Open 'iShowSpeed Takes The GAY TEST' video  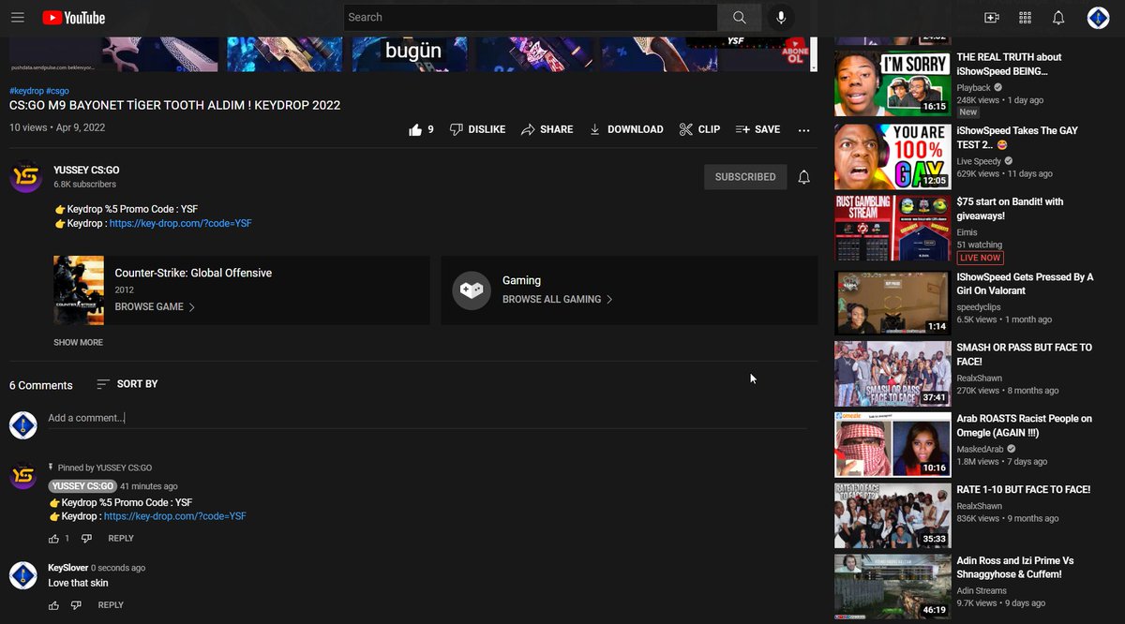(1017, 138)
